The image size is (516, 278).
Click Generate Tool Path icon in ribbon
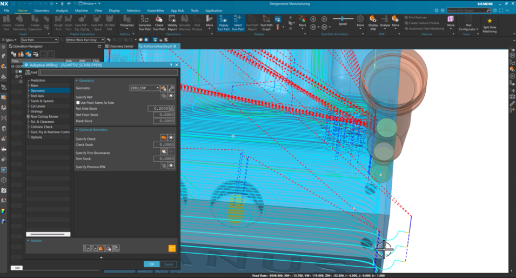pos(145,23)
